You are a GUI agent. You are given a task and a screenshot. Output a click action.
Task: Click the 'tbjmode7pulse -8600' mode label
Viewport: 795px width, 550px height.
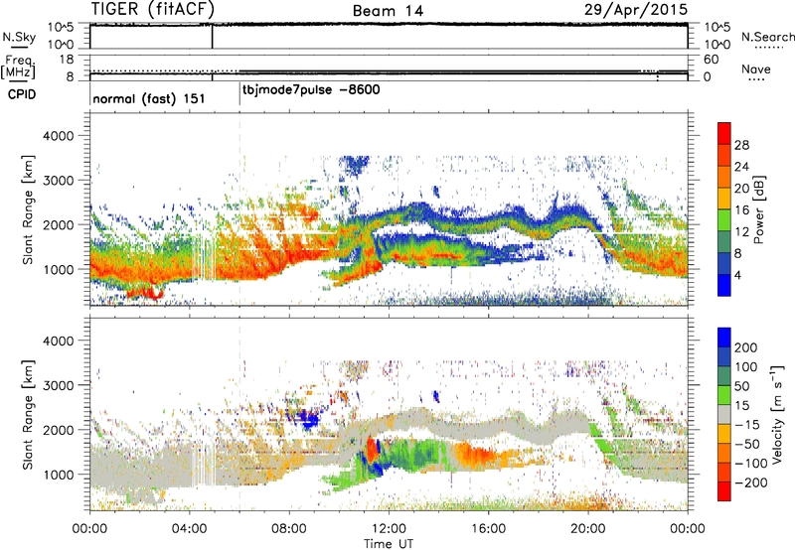click(311, 90)
